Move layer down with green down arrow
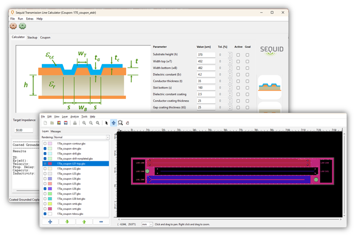The image size is (355, 236). pyautogui.click(x=67, y=222)
